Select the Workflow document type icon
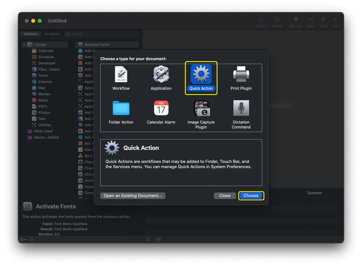Image resolution: width=362 pixels, height=267 pixels. pyautogui.click(x=121, y=74)
